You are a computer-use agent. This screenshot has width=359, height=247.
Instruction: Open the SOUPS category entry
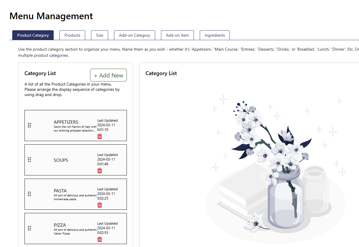pos(61,160)
